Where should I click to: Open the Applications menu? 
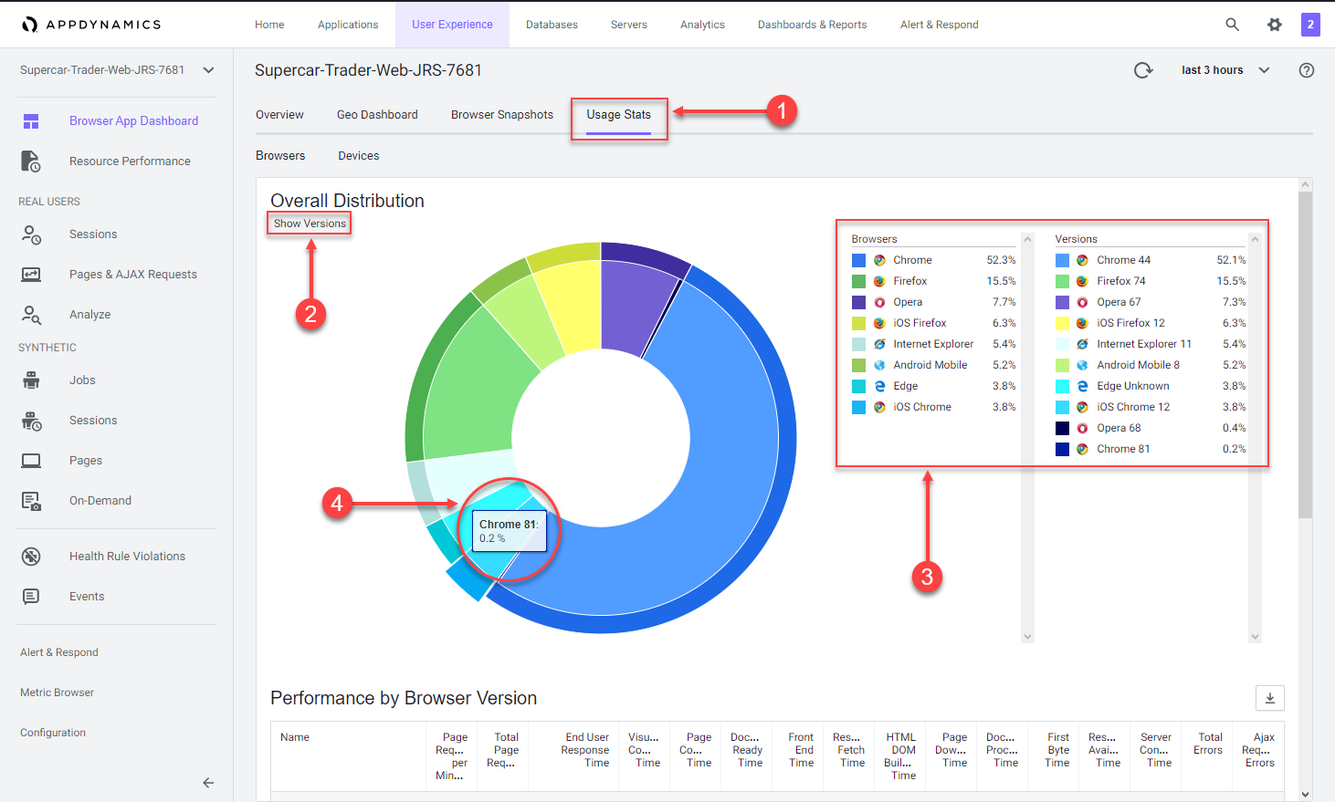[x=348, y=25]
